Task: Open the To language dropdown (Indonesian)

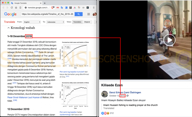Action: (x=55, y=22)
